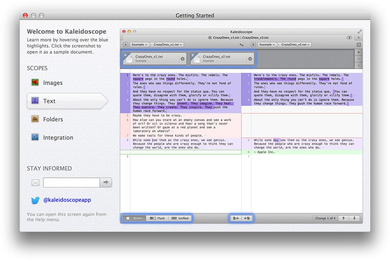Submit email with the arrow button

tap(106, 183)
